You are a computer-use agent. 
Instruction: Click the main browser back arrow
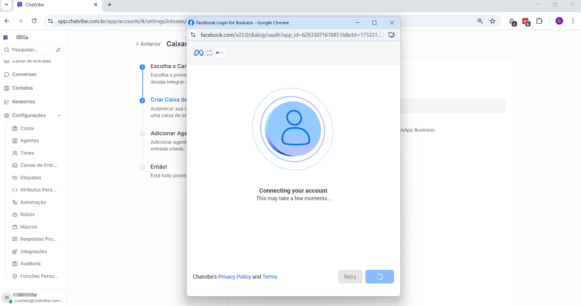click(7, 21)
